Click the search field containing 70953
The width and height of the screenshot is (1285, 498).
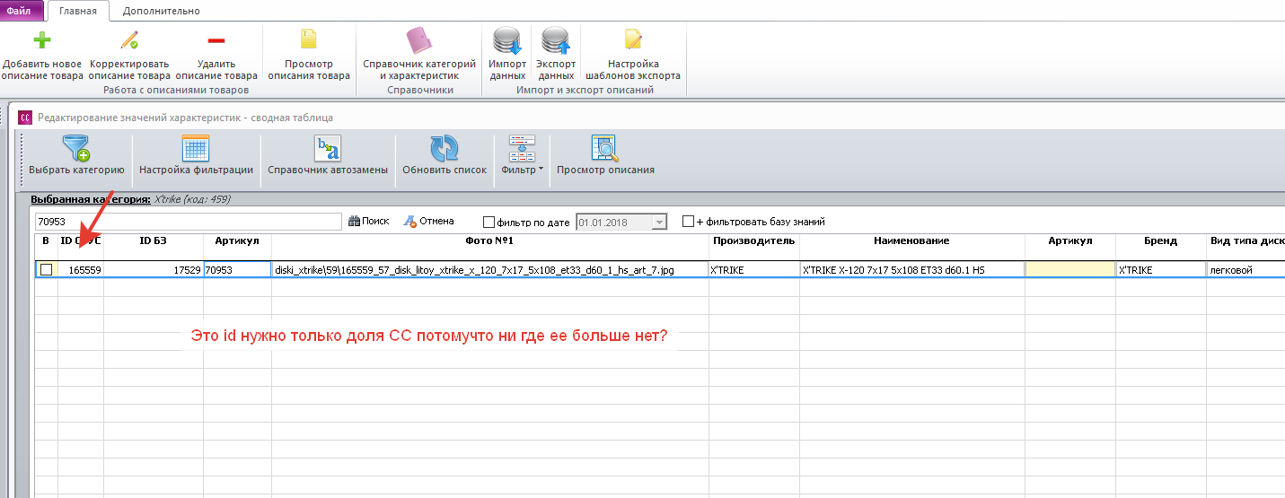(188, 222)
